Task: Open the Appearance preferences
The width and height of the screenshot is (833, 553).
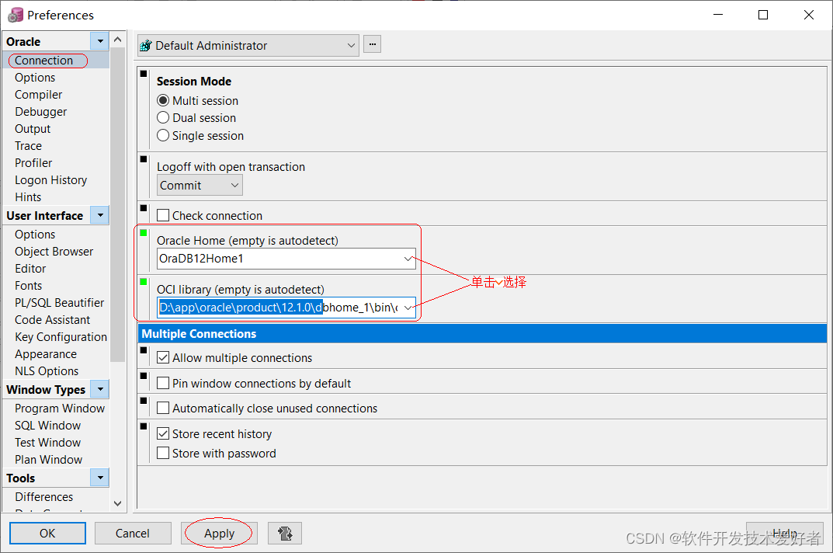Action: pyautogui.click(x=46, y=354)
